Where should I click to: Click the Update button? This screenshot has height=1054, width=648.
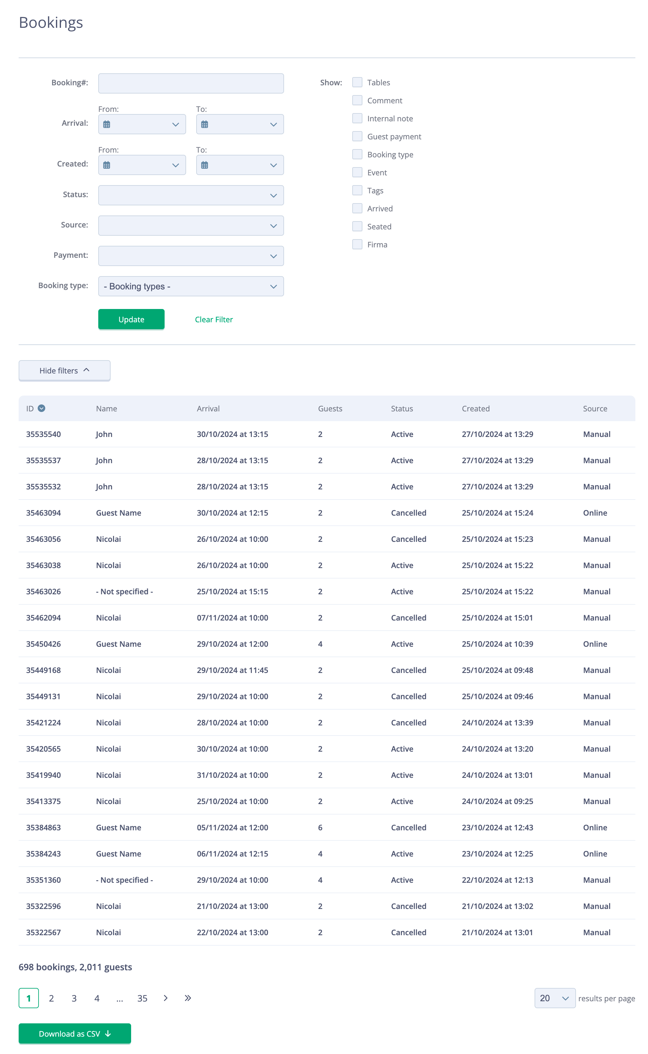[x=131, y=319]
